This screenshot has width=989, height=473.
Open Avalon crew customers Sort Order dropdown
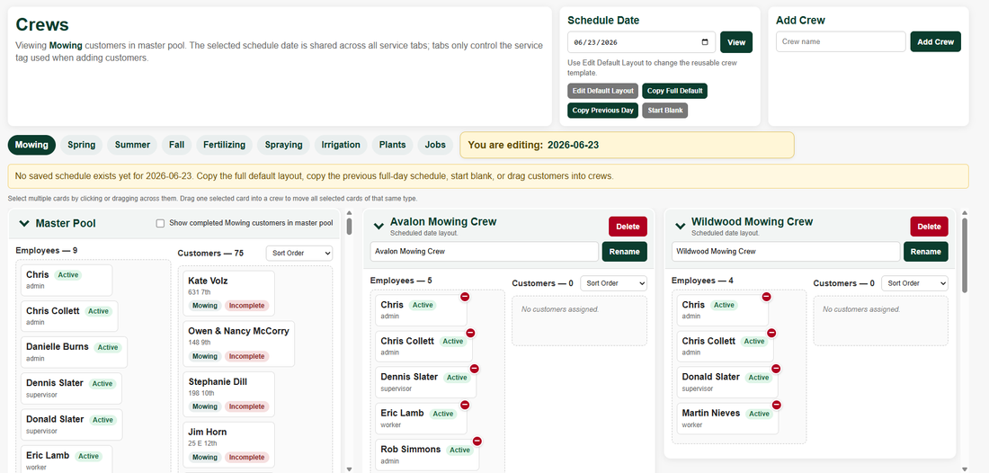click(613, 283)
